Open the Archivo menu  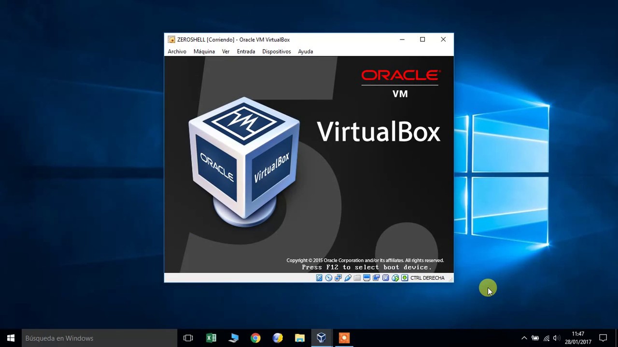[x=177, y=52]
